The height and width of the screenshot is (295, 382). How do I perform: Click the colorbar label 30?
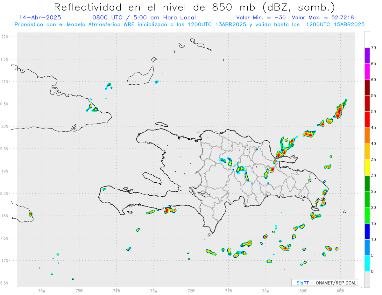pos(373,175)
